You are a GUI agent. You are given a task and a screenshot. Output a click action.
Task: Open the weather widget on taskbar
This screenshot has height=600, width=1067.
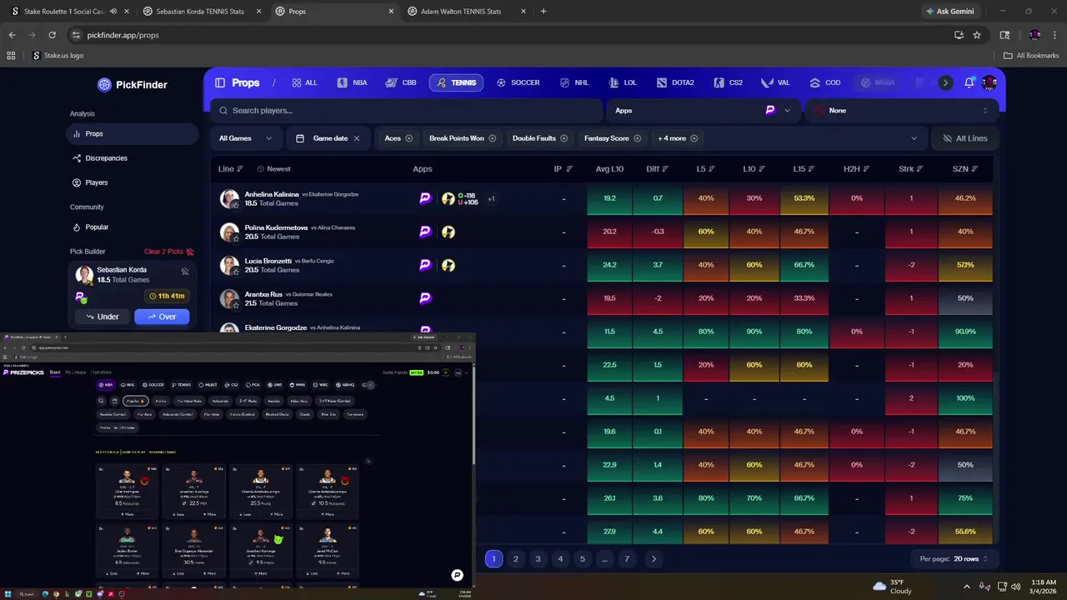(x=893, y=586)
